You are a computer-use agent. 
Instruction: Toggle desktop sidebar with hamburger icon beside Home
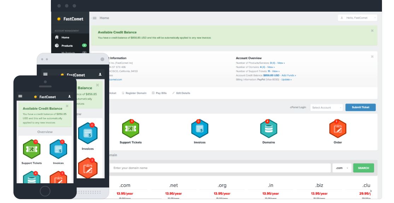[94, 18]
